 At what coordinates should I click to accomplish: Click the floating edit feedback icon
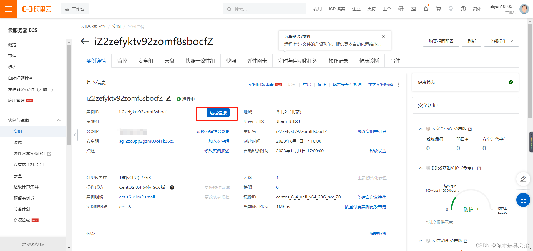(x=523, y=179)
